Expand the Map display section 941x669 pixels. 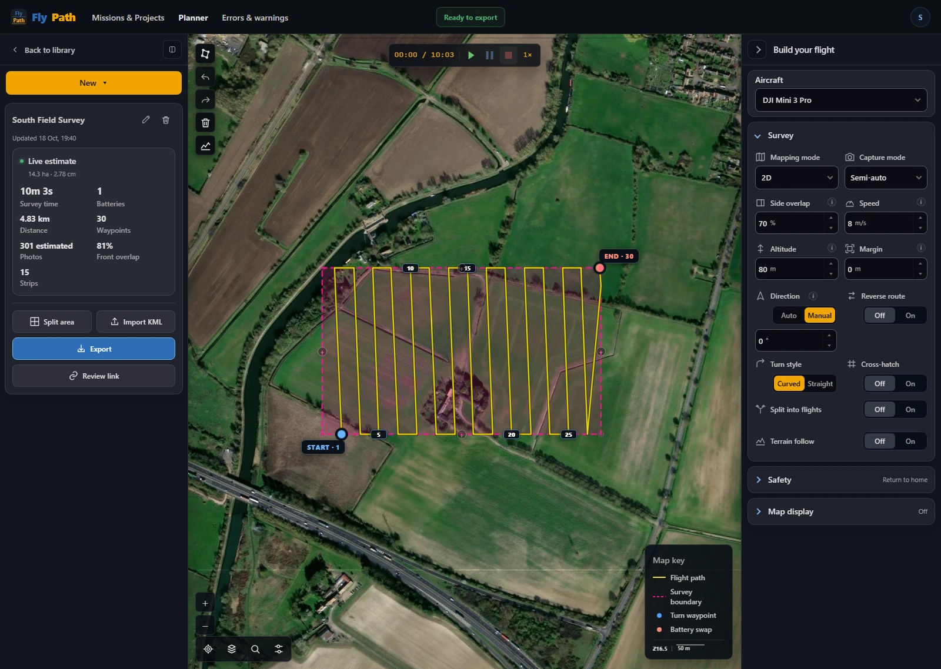[841, 511]
